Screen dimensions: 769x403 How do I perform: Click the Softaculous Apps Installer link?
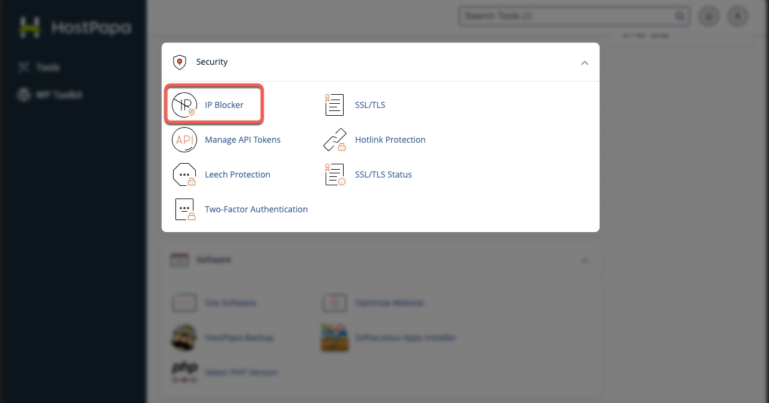[x=406, y=338]
